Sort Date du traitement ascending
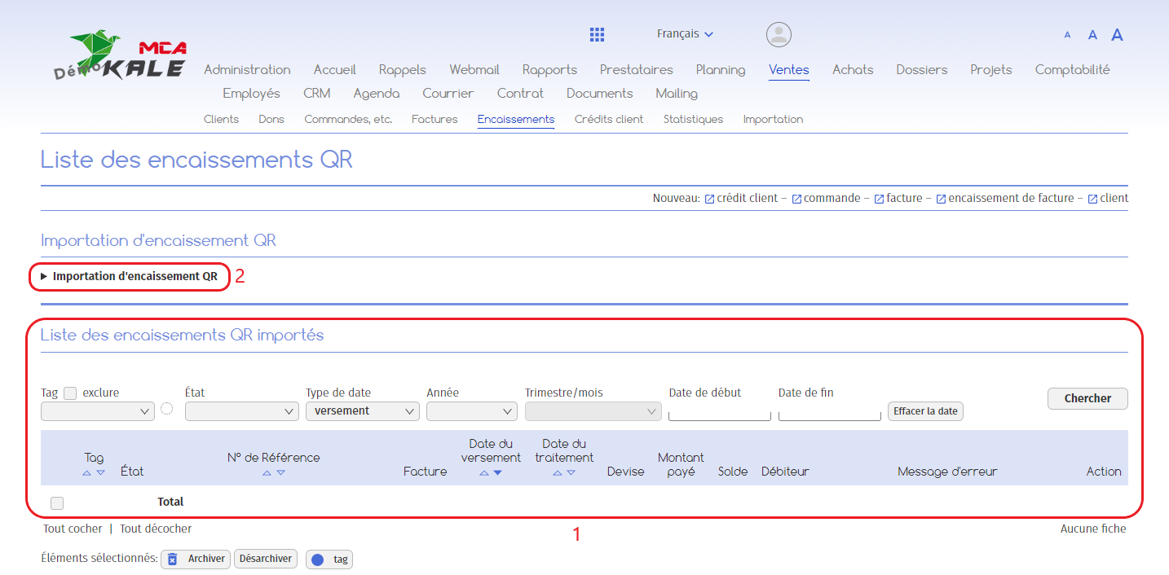The width and height of the screenshot is (1169, 575). click(557, 473)
